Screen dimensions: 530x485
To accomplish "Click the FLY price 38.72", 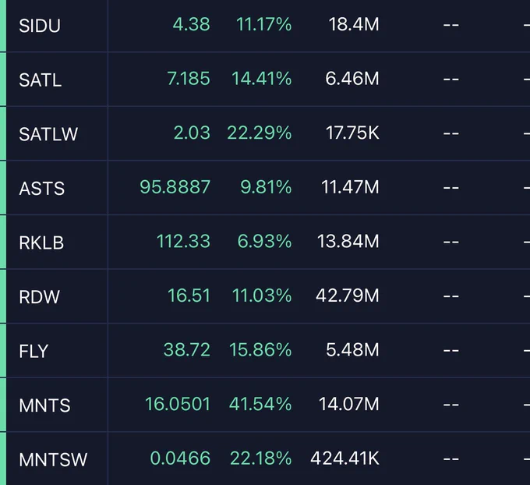I will pos(187,349).
